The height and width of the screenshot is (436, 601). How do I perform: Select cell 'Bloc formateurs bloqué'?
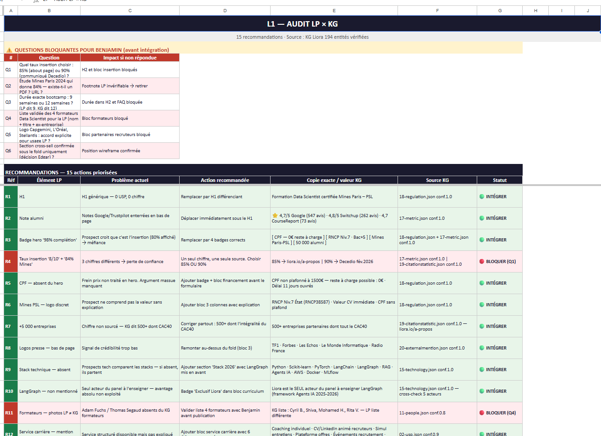click(x=130, y=118)
